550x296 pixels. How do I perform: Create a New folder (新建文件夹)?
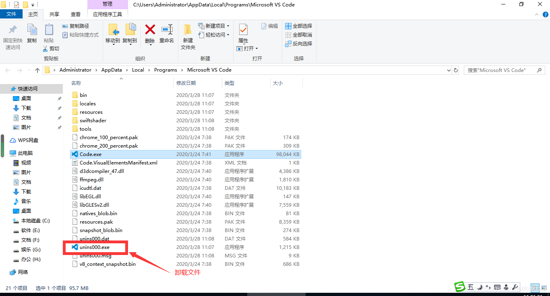(x=188, y=37)
